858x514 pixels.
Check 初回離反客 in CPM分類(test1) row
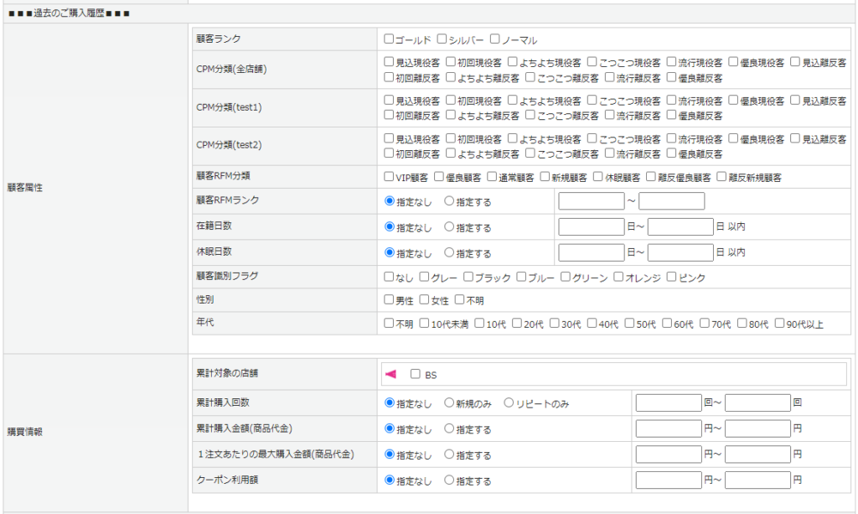point(389,115)
